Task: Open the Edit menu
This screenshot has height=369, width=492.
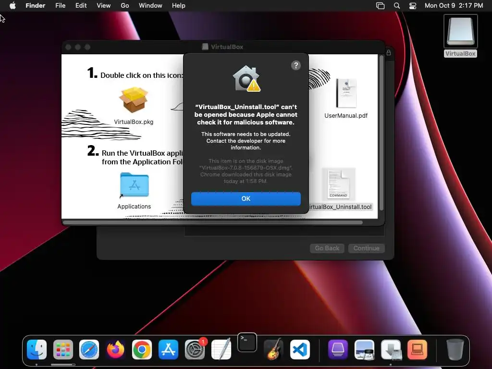Action: tap(81, 6)
